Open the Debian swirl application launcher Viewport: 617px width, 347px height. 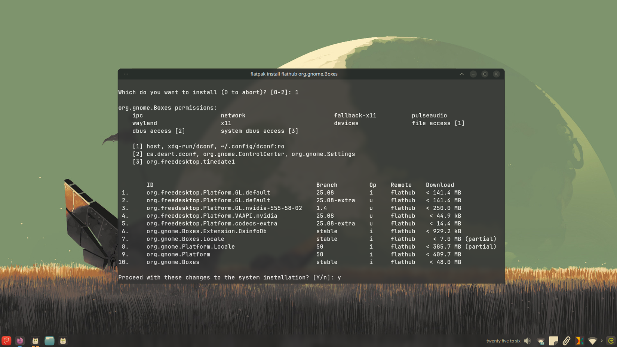(6, 341)
